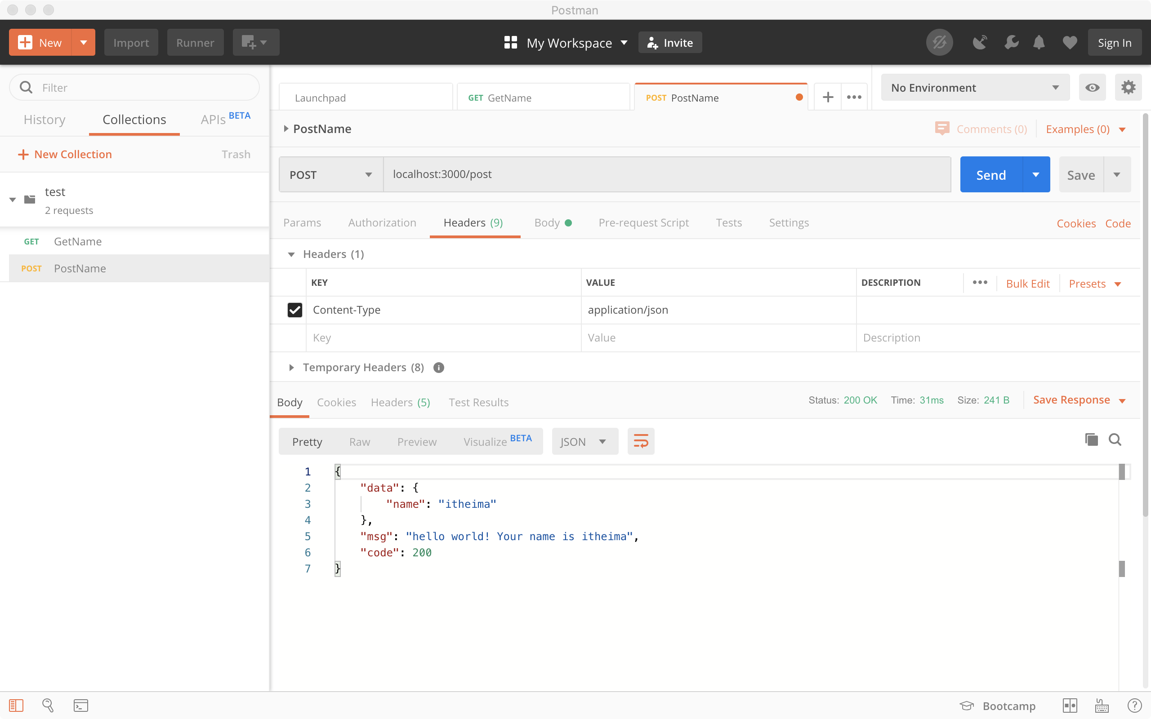Screen dimensions: 1151x719
Task: Click the sidebar Filter search field
Action: point(134,88)
